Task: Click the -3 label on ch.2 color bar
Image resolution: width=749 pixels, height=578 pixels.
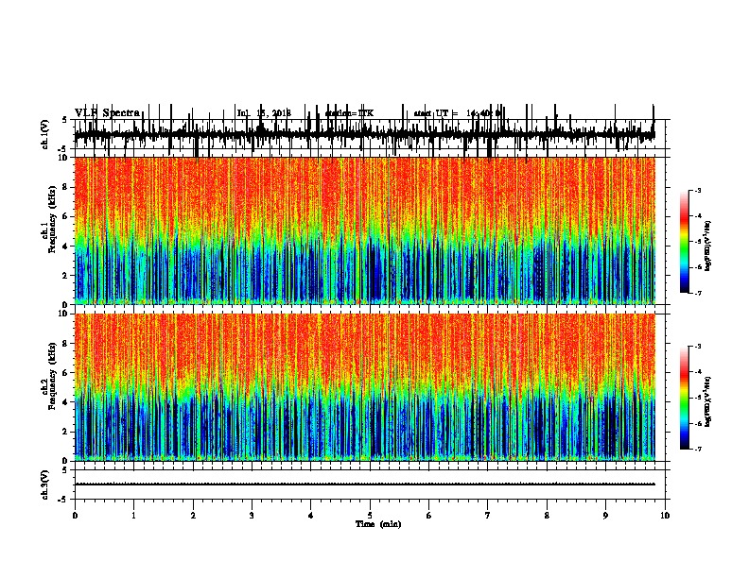Action: 698,347
